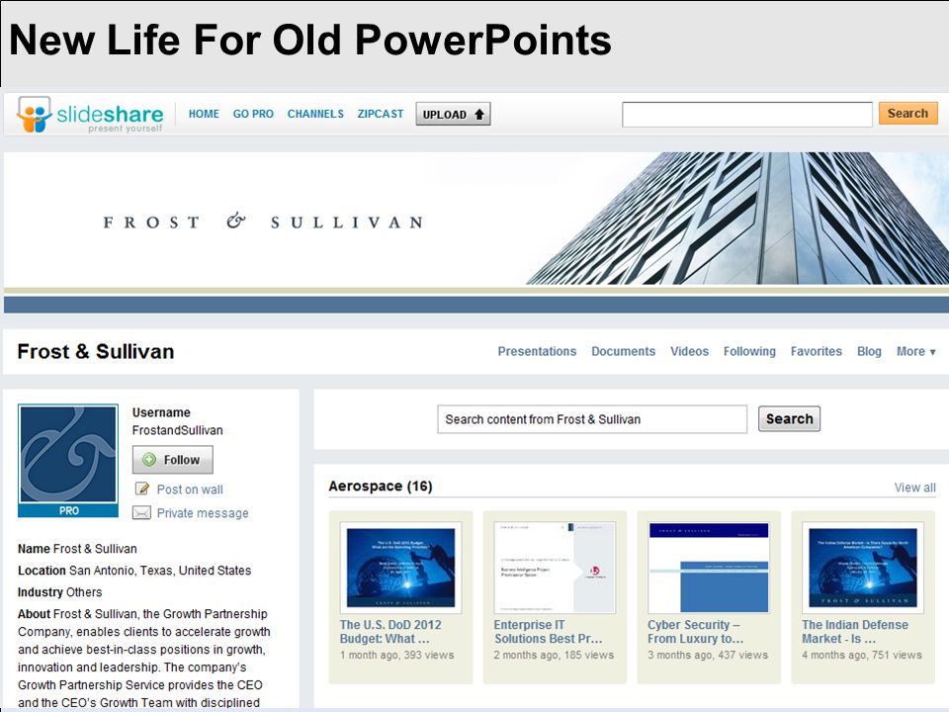This screenshot has width=949, height=712.
Task: Expand the More dropdown menu
Action: pyautogui.click(x=915, y=351)
